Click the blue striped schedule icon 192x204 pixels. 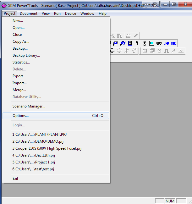tap(130, 43)
